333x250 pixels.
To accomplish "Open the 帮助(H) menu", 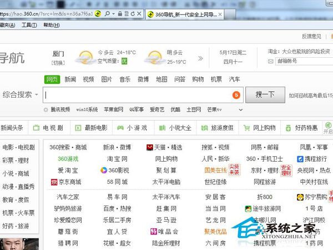I will pos(52,25).
